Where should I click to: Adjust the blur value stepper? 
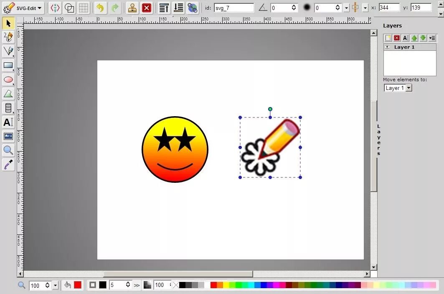(337, 7)
